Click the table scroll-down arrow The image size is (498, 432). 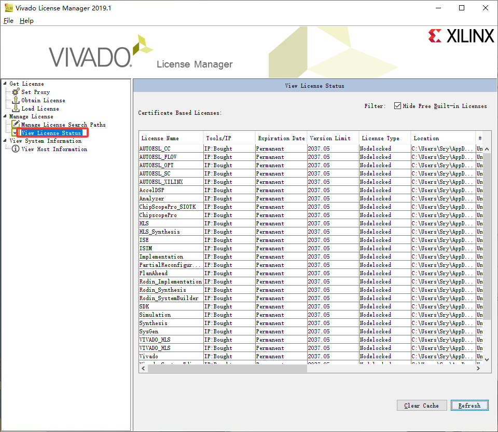coord(487,359)
